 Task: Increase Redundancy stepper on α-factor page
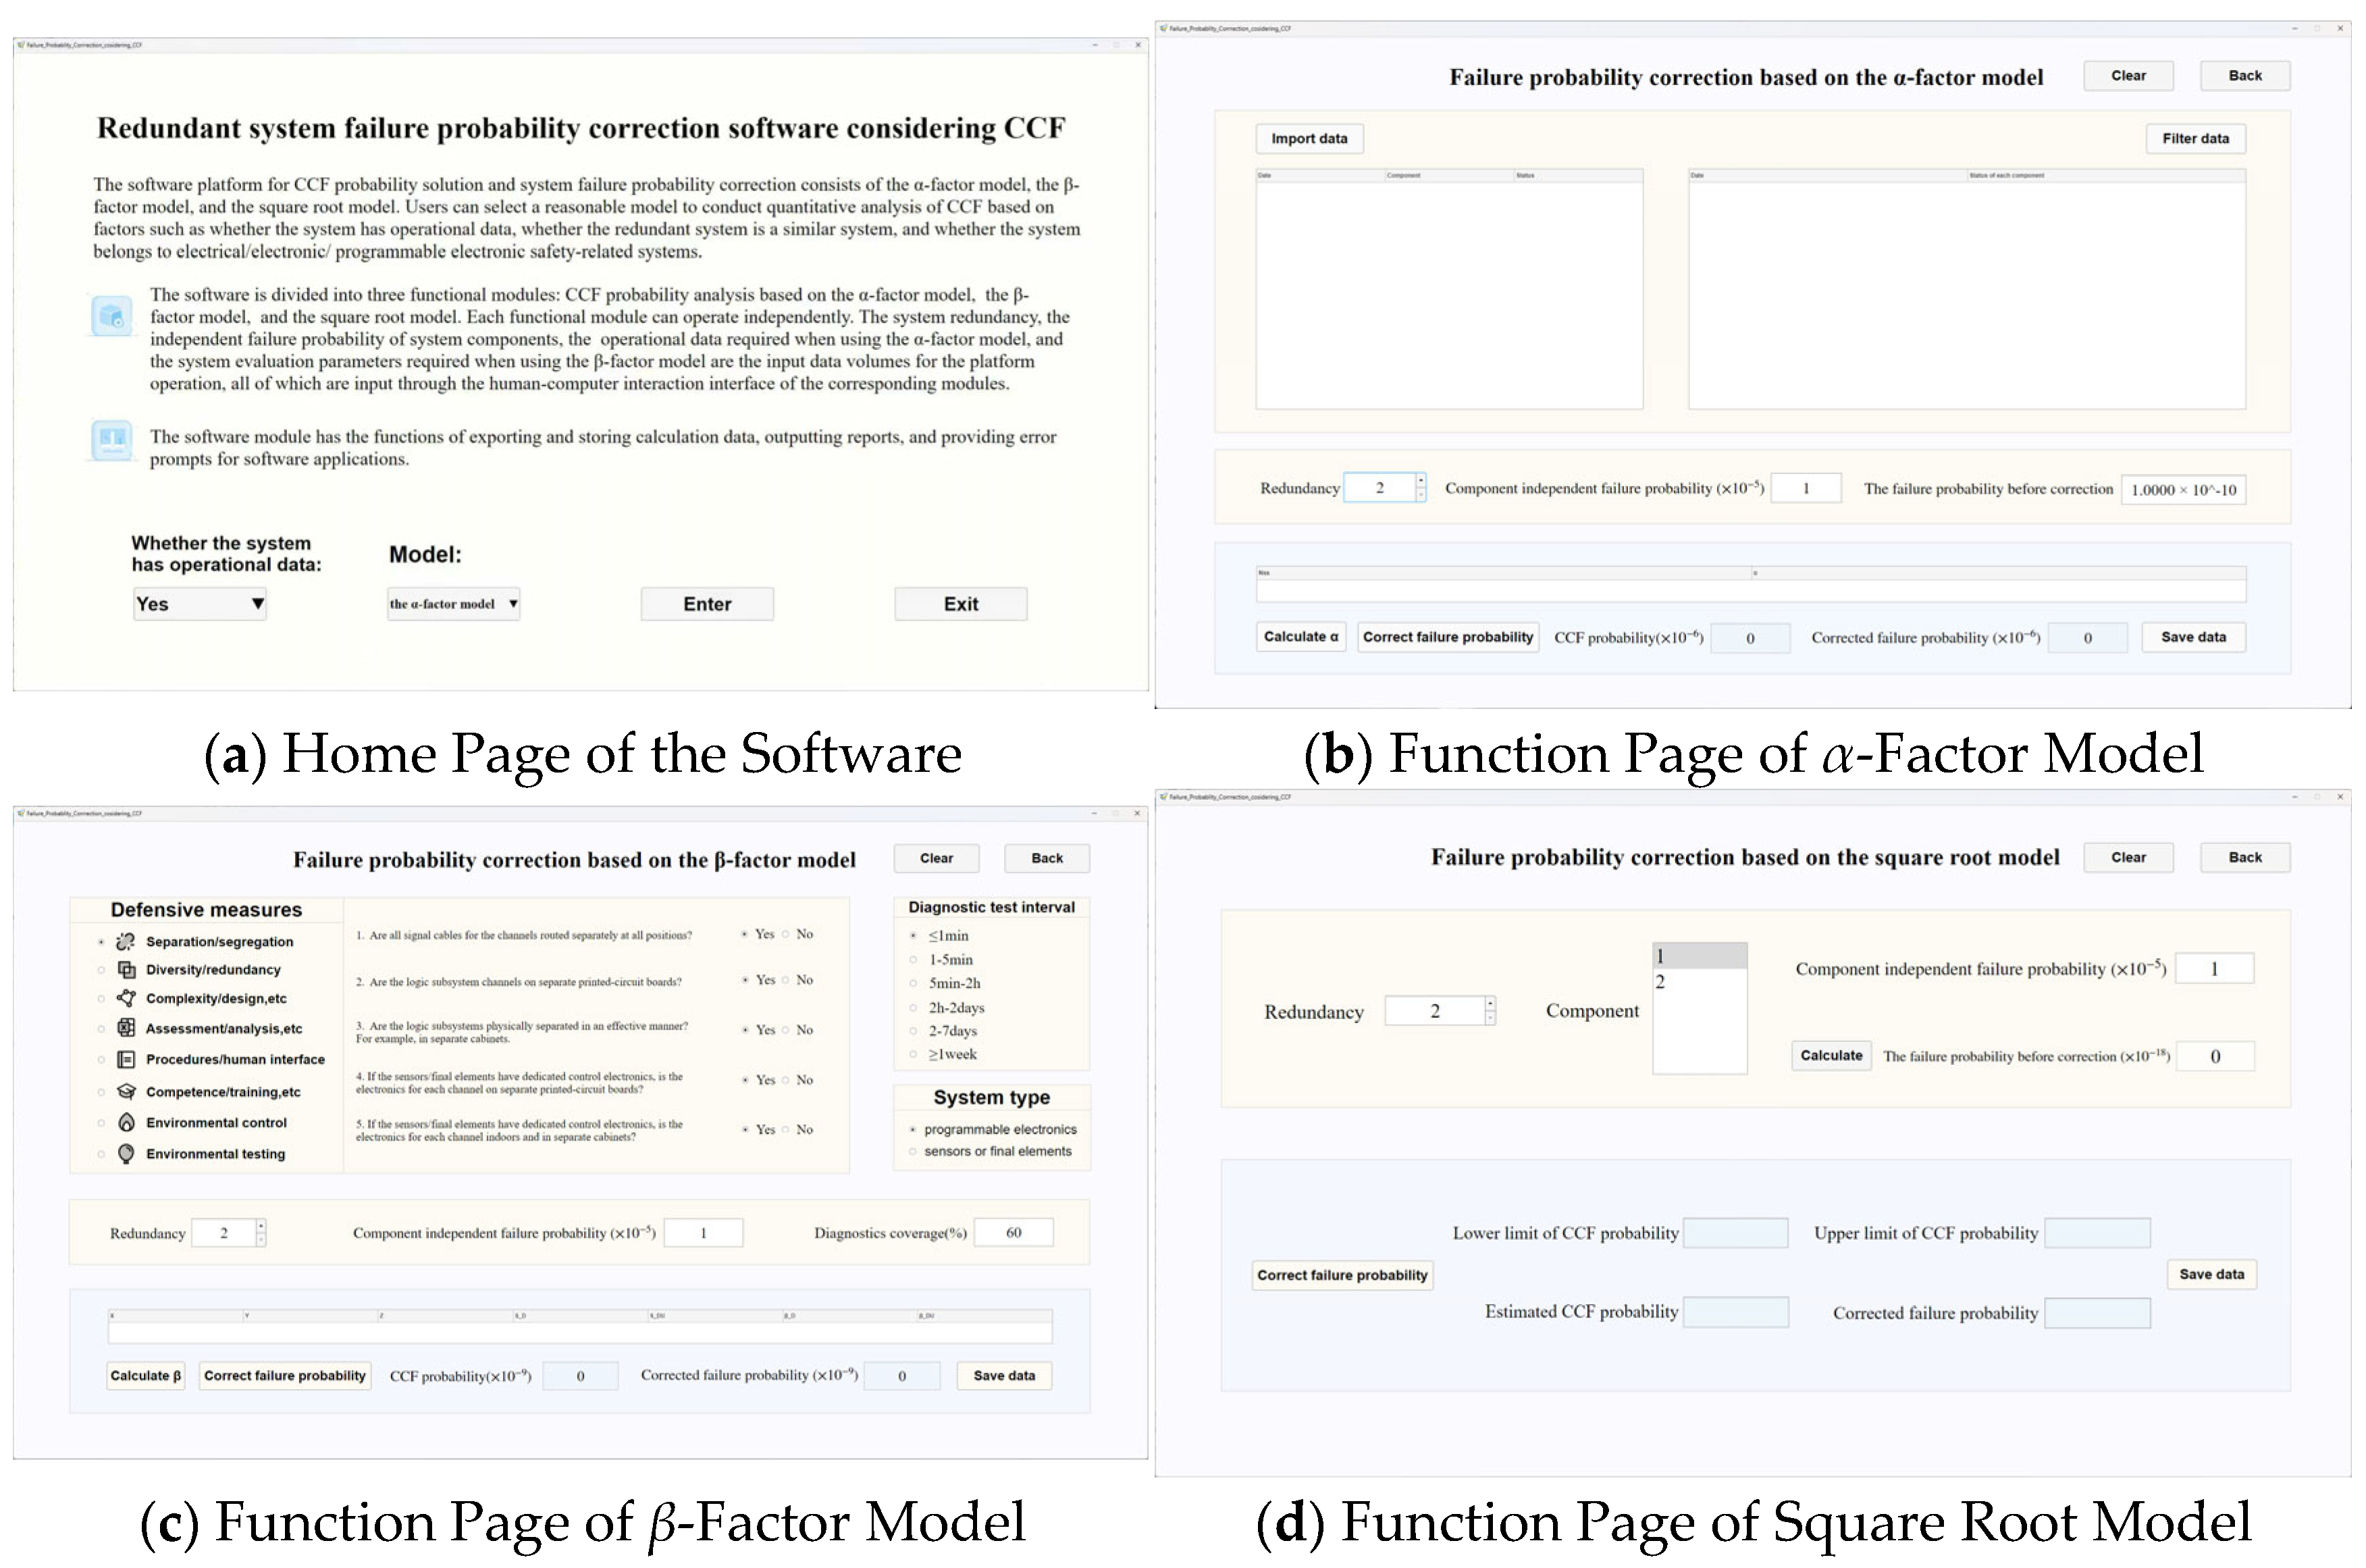1420,481
